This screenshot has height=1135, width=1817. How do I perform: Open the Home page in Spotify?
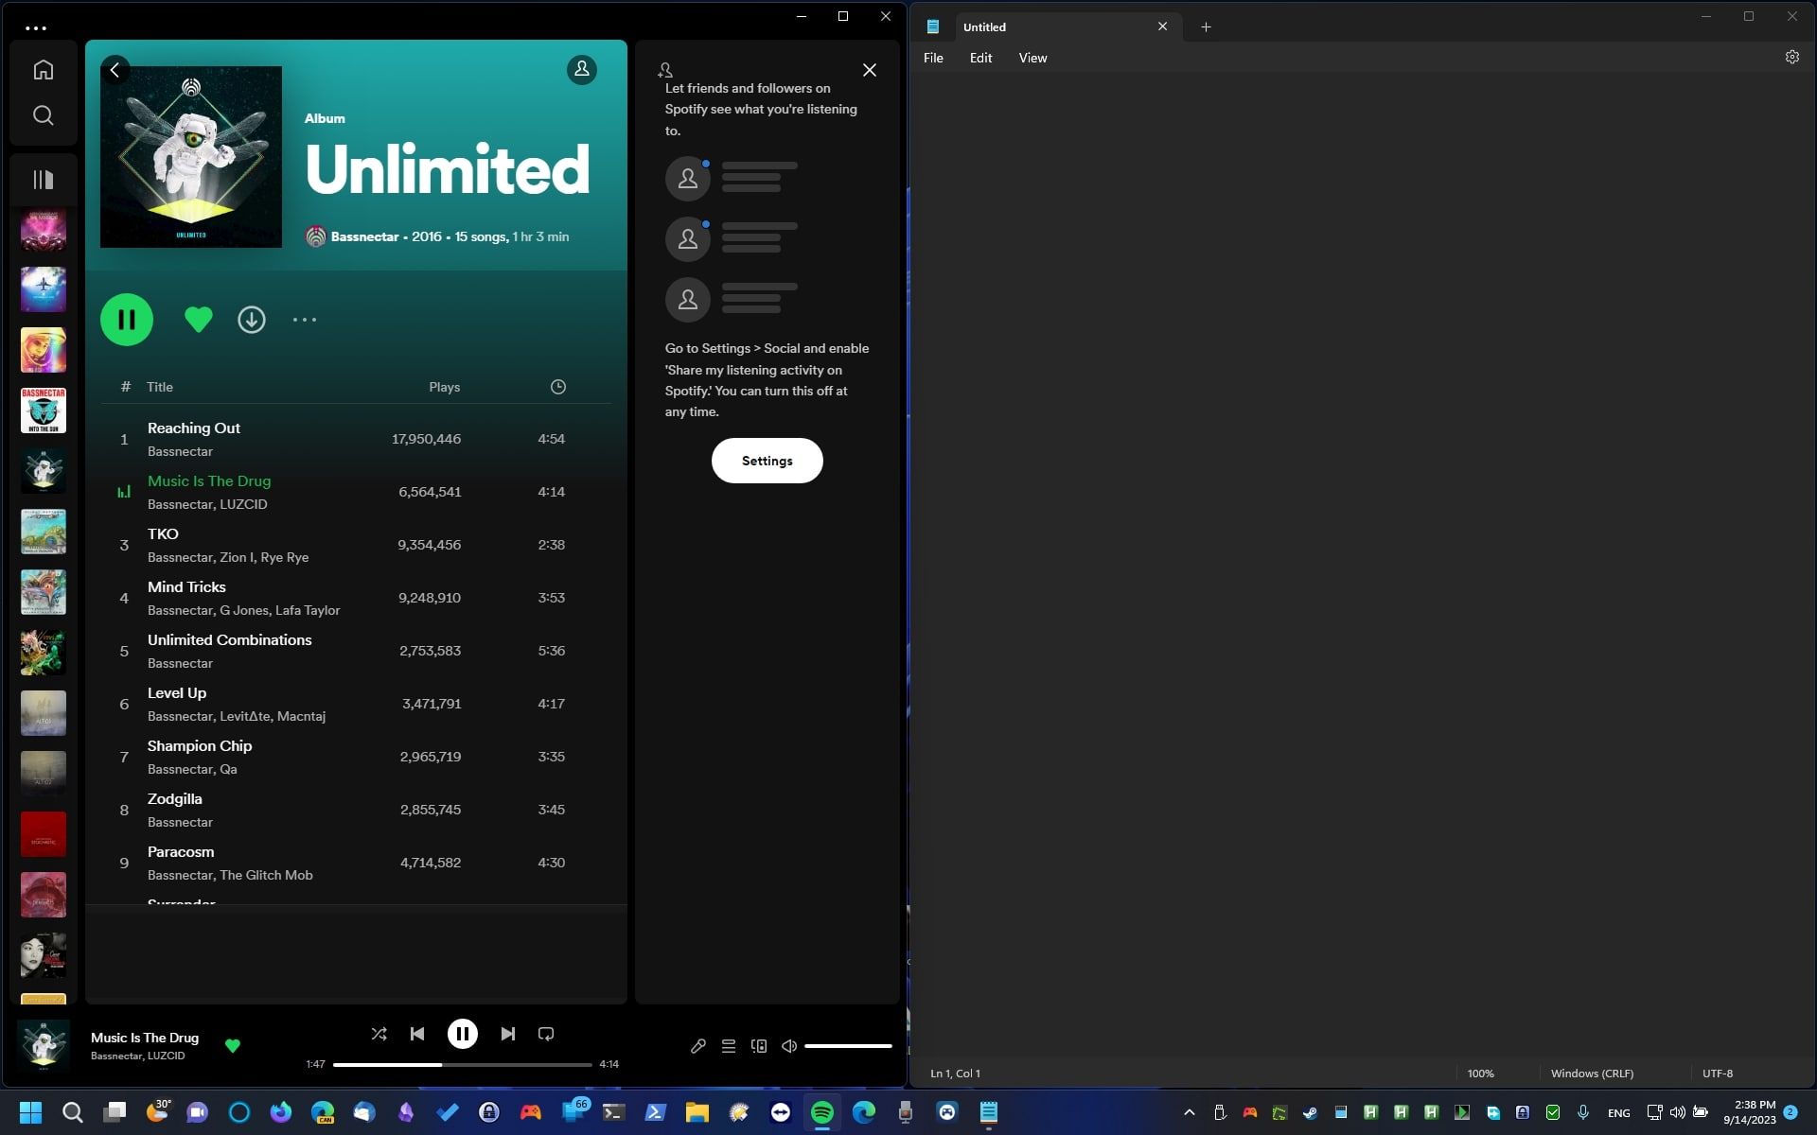pos(43,69)
